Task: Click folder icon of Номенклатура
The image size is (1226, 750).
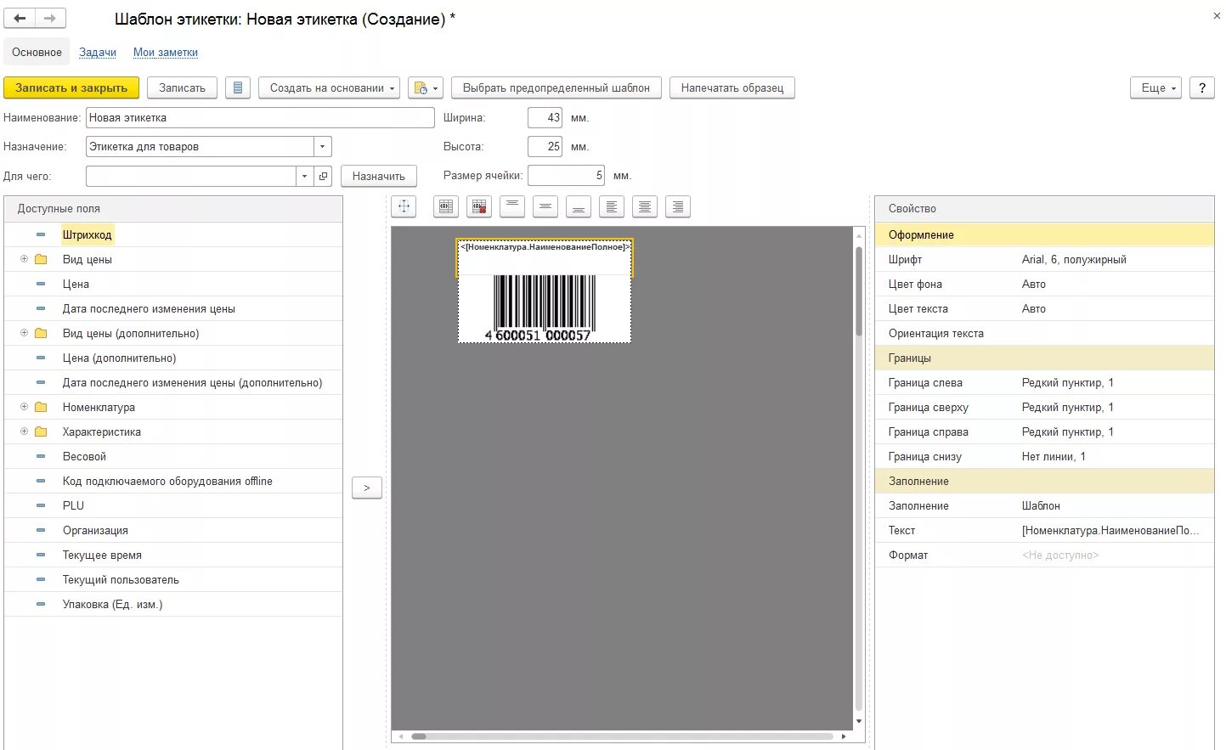Action: click(x=41, y=407)
